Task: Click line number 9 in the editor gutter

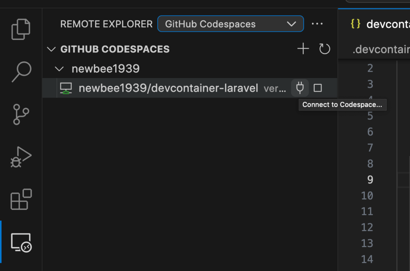Action: pyautogui.click(x=369, y=180)
